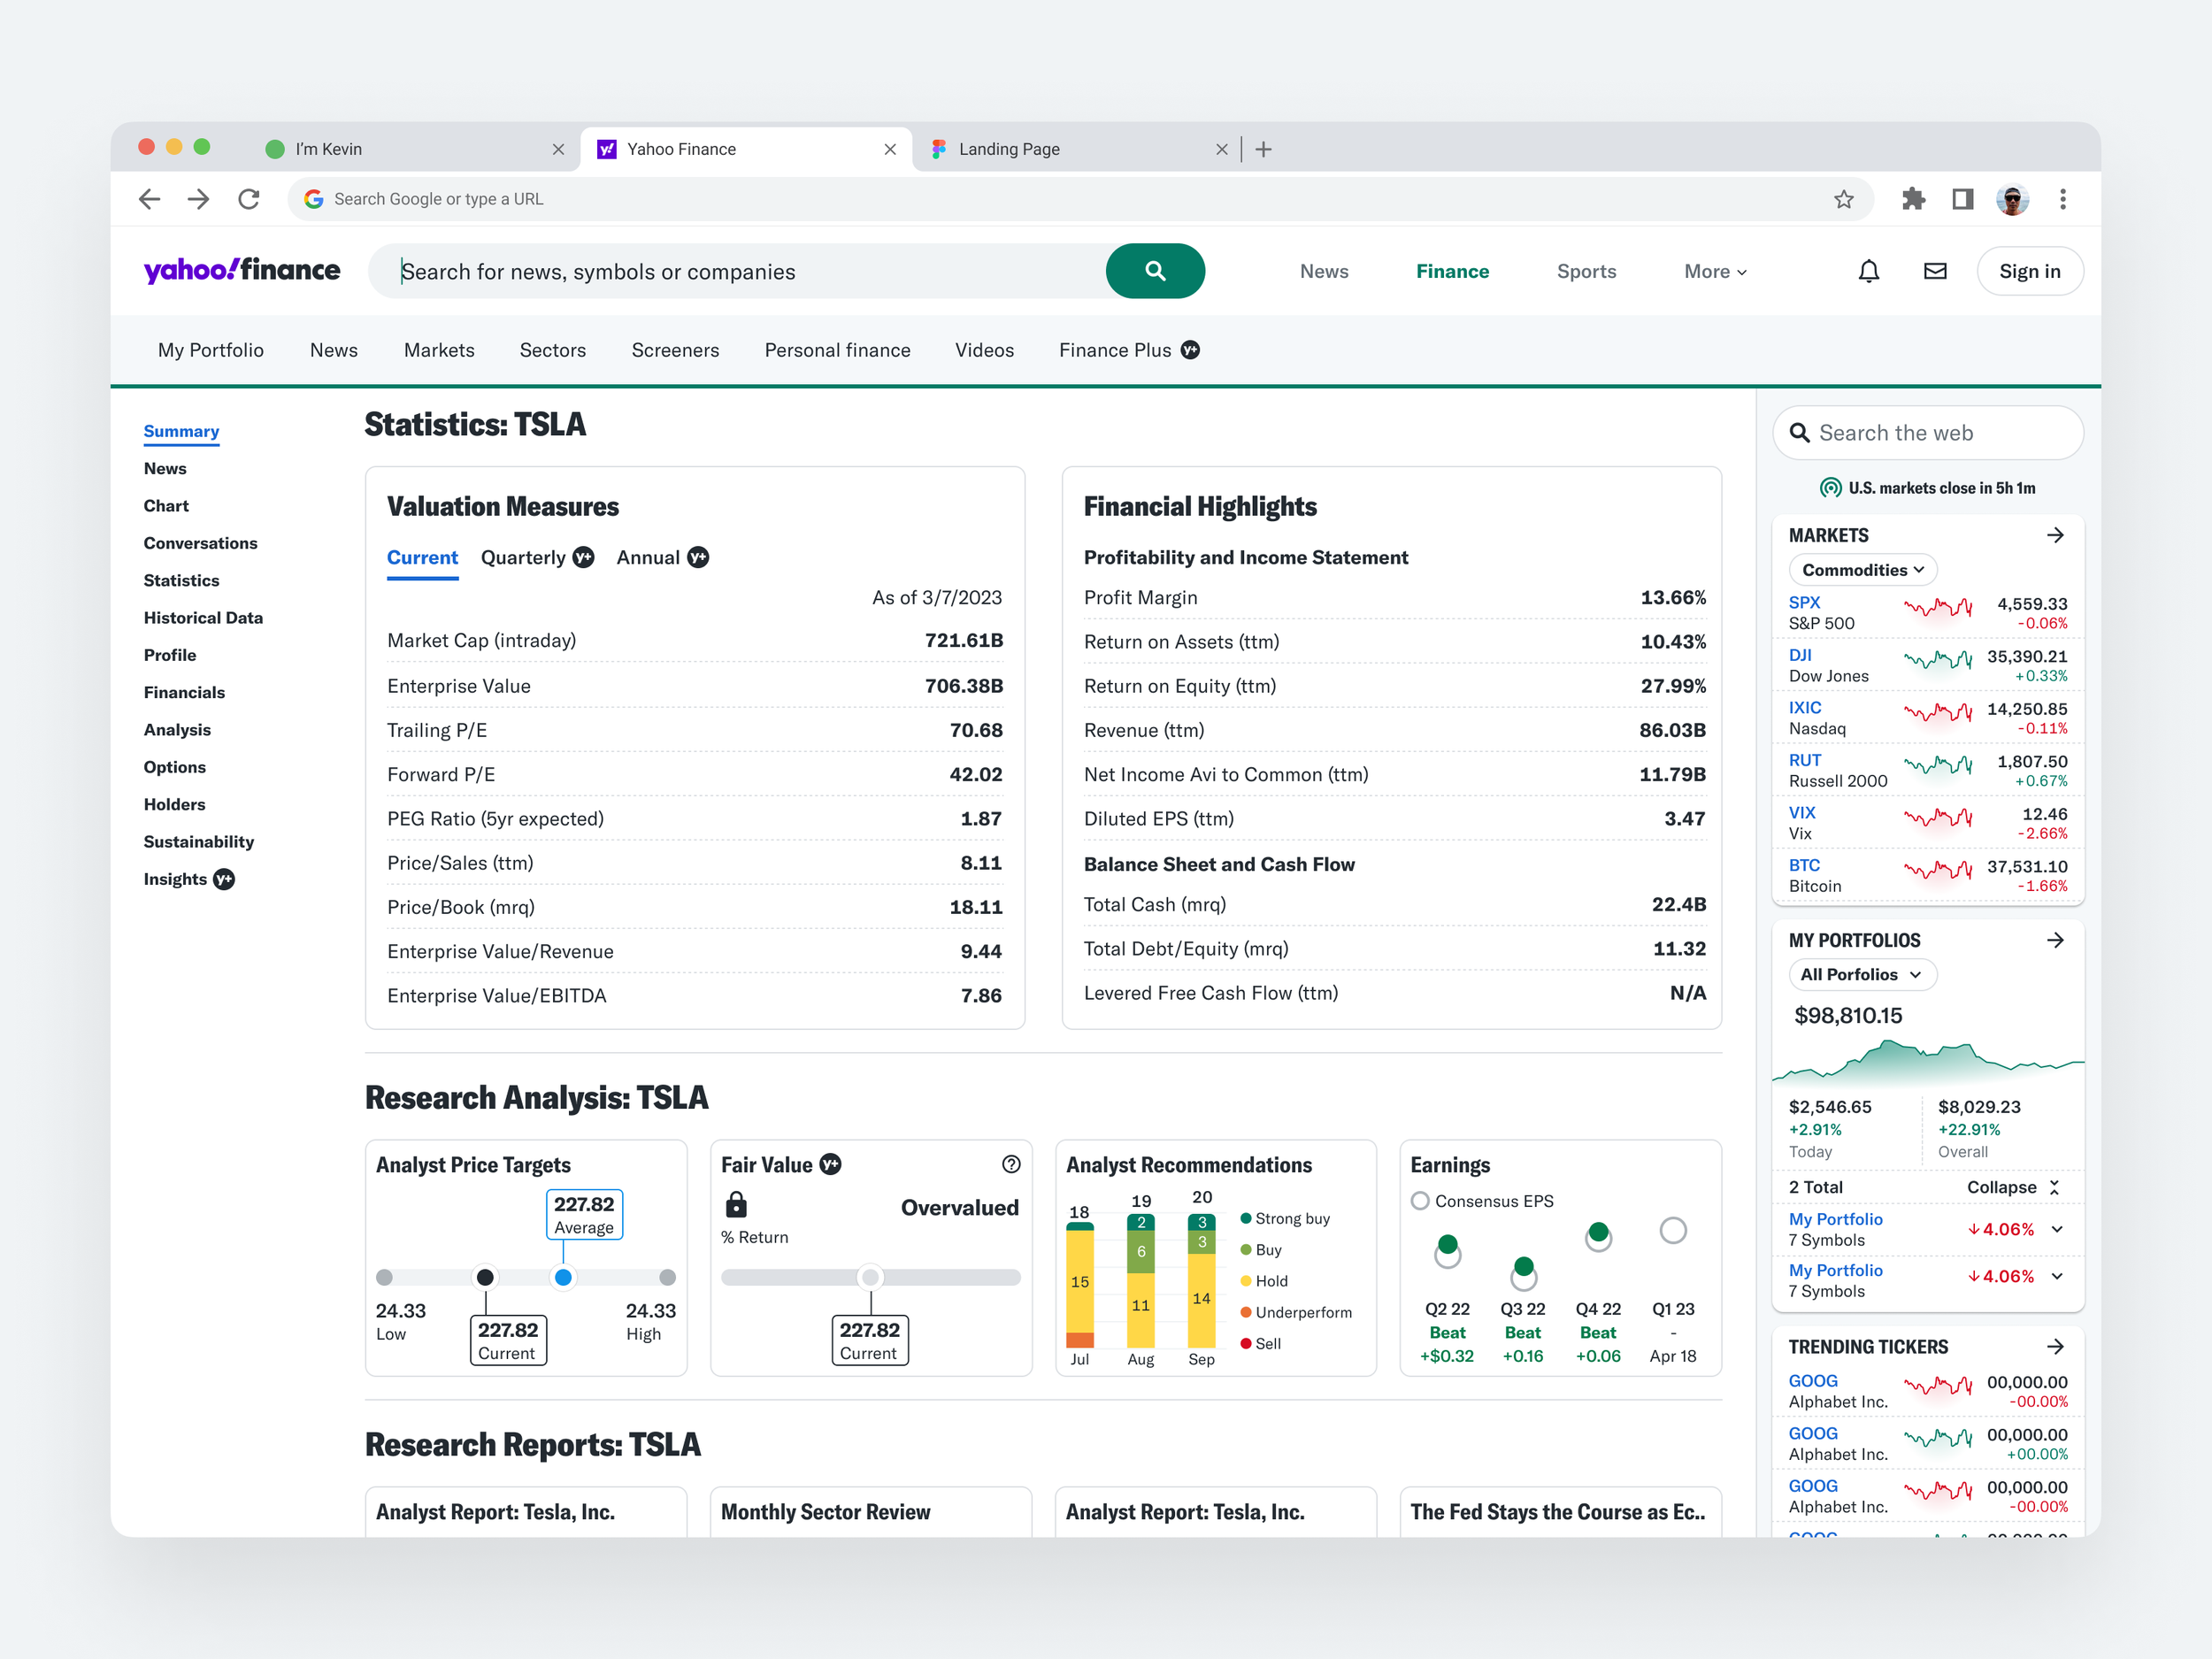Expand the More menu

(x=1715, y=271)
